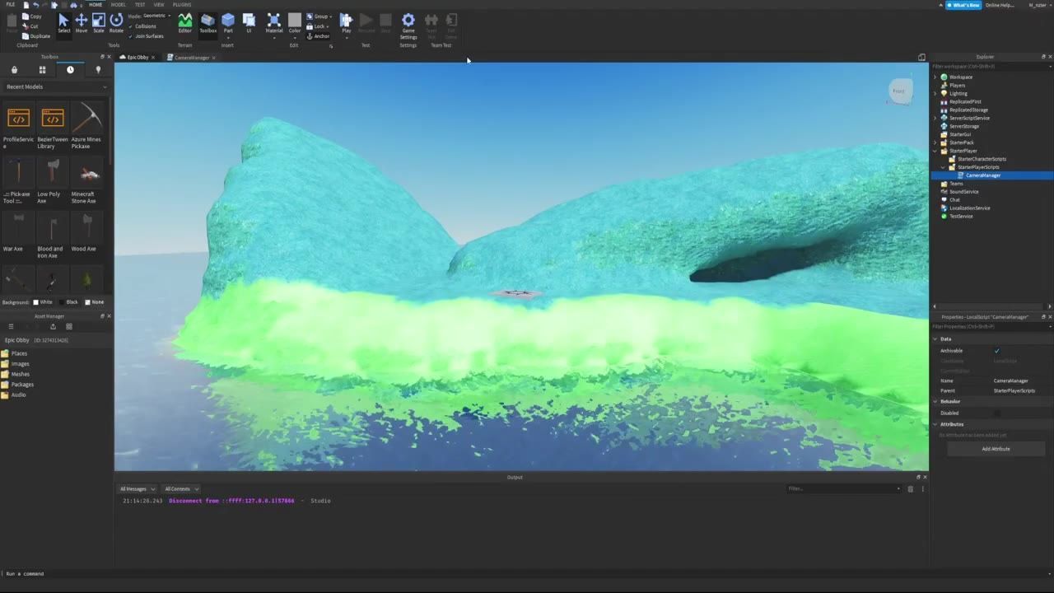Open the All Messages filter dropdown
Viewport: 1054px width, 593px height.
tap(137, 489)
